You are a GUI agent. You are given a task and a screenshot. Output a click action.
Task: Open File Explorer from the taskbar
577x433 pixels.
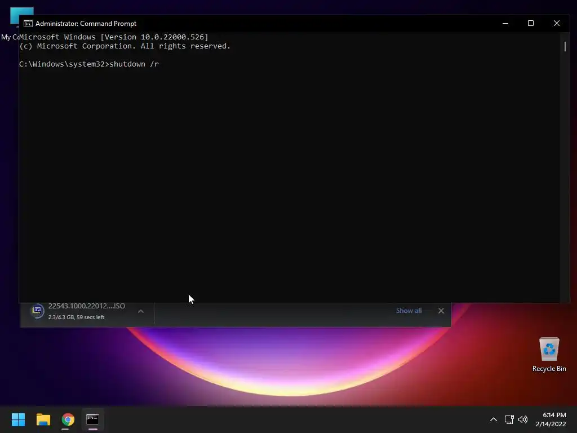pos(43,419)
